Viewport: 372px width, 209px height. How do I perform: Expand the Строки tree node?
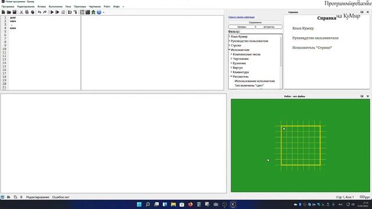click(x=230, y=45)
